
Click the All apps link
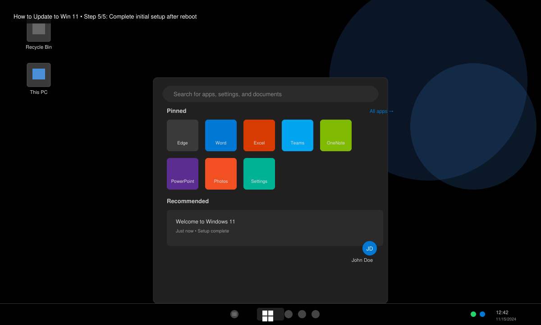382,111
